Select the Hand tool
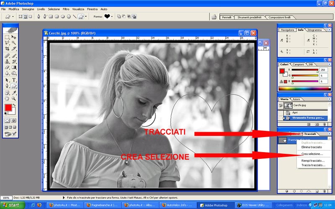The height and width of the screenshot is (209, 335). 7,99
